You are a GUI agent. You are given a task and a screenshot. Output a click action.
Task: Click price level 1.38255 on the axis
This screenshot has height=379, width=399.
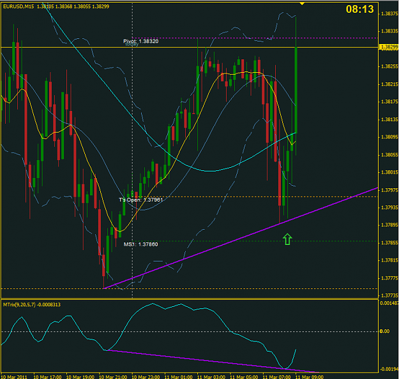click(x=389, y=66)
